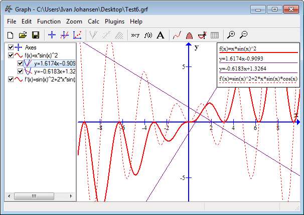Viewport: 304px width, 215px height.
Task: Click the Zoom out magnifier
Action: (243, 35)
